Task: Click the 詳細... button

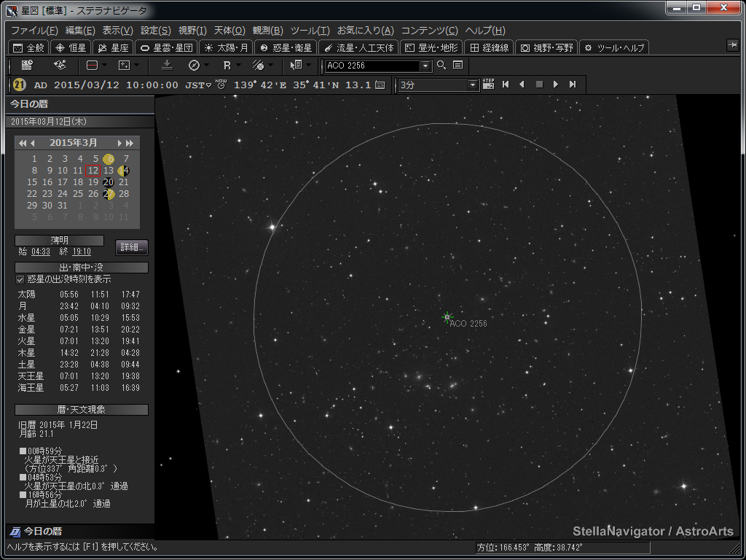Action: (132, 246)
